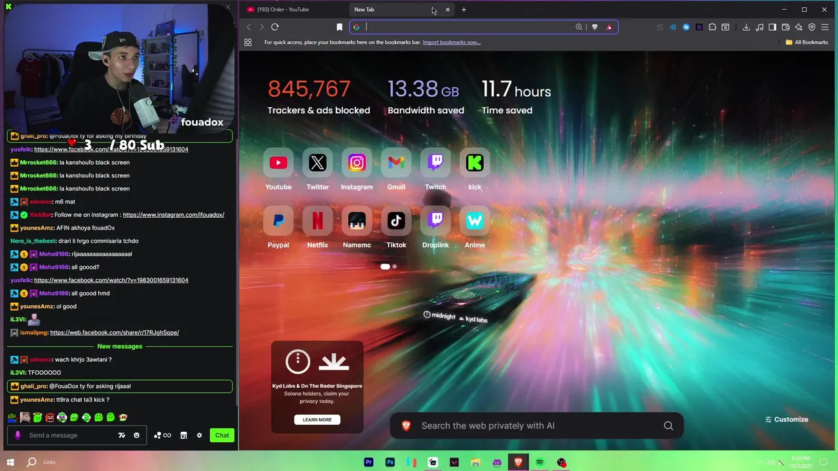Click the Brave Rewards triangle icon

609,27
